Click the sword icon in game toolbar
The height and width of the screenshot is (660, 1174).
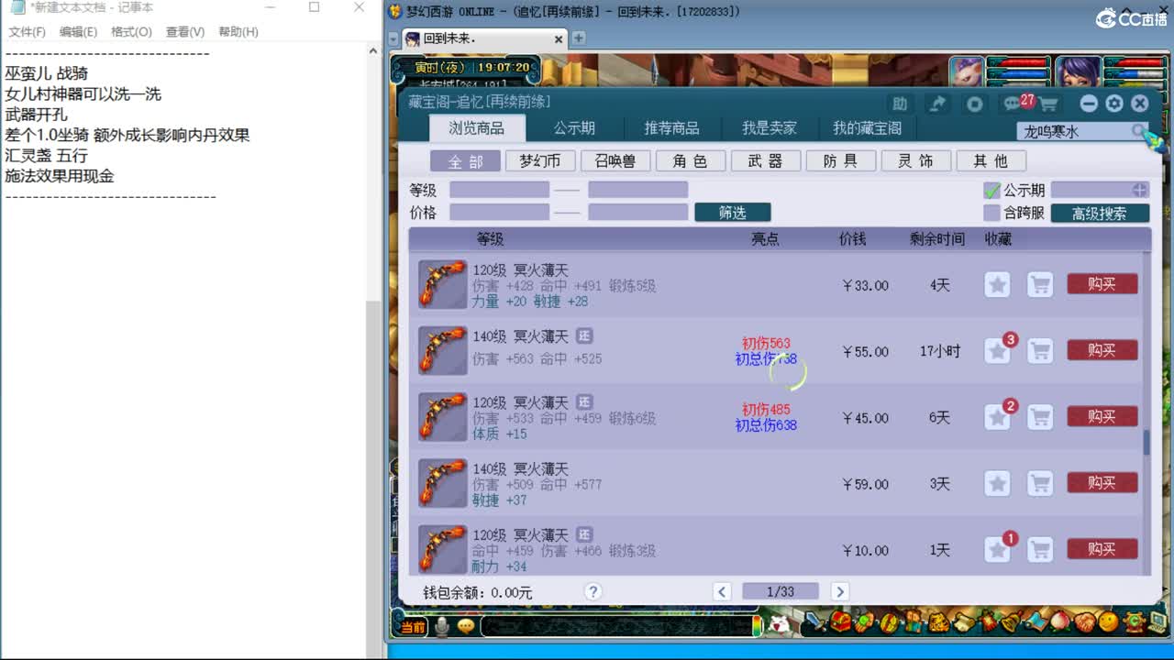pos(814,623)
